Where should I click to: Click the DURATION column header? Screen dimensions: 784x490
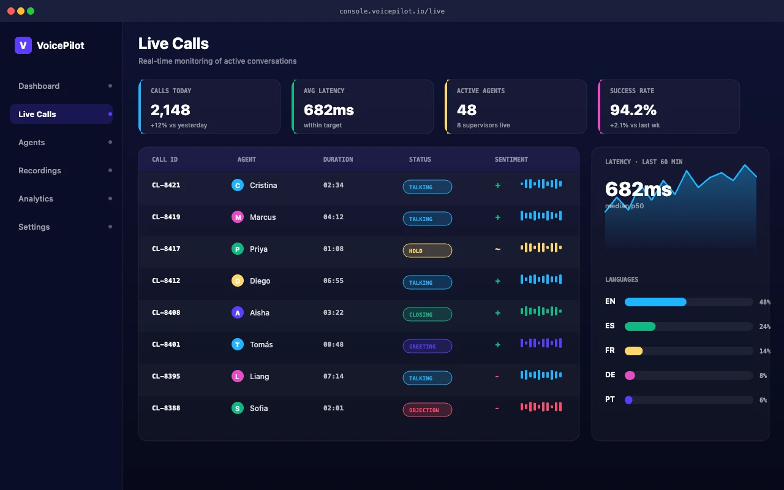point(338,159)
